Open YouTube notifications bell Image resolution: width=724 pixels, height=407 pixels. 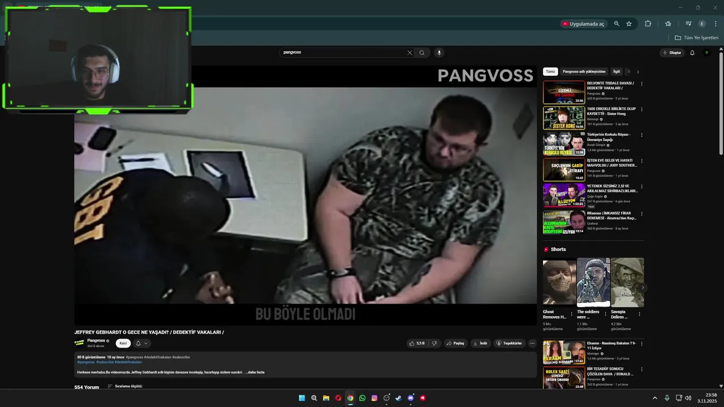692,53
